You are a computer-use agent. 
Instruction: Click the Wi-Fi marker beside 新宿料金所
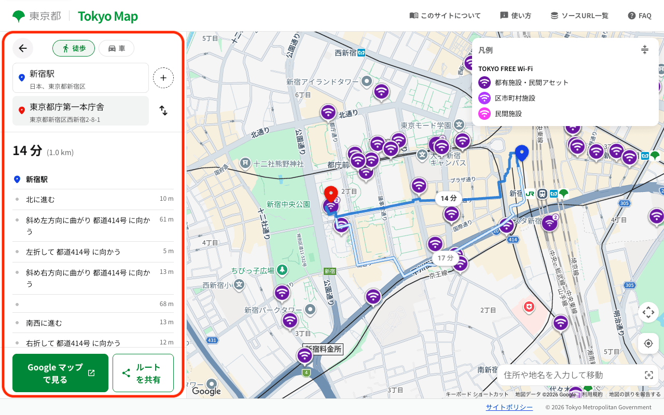pos(305,356)
